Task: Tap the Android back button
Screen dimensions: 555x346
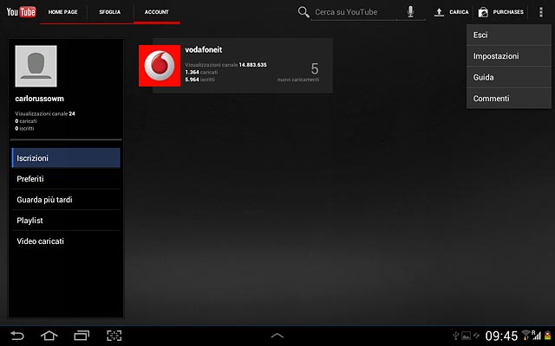Action: [x=17, y=336]
